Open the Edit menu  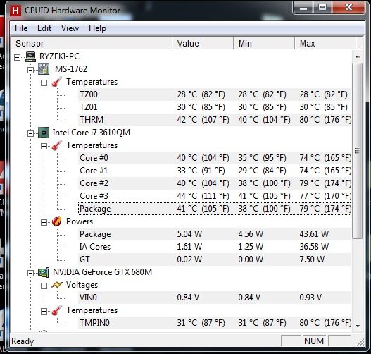[x=44, y=28]
